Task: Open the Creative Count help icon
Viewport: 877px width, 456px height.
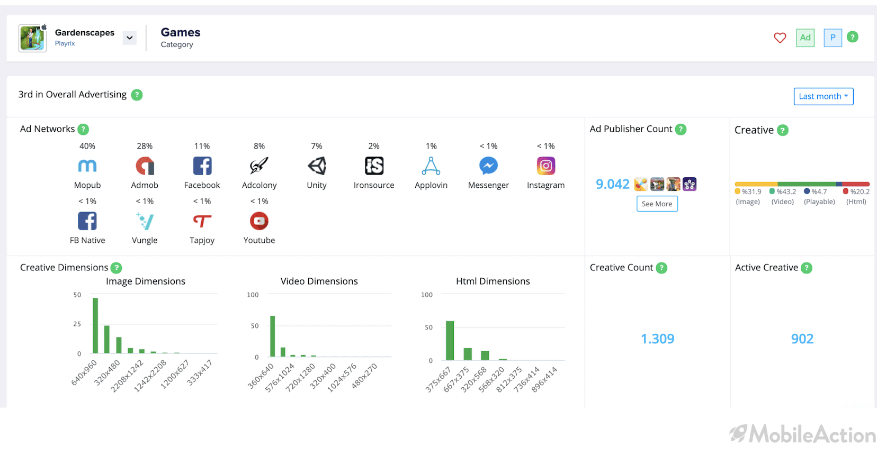Action: (x=661, y=268)
